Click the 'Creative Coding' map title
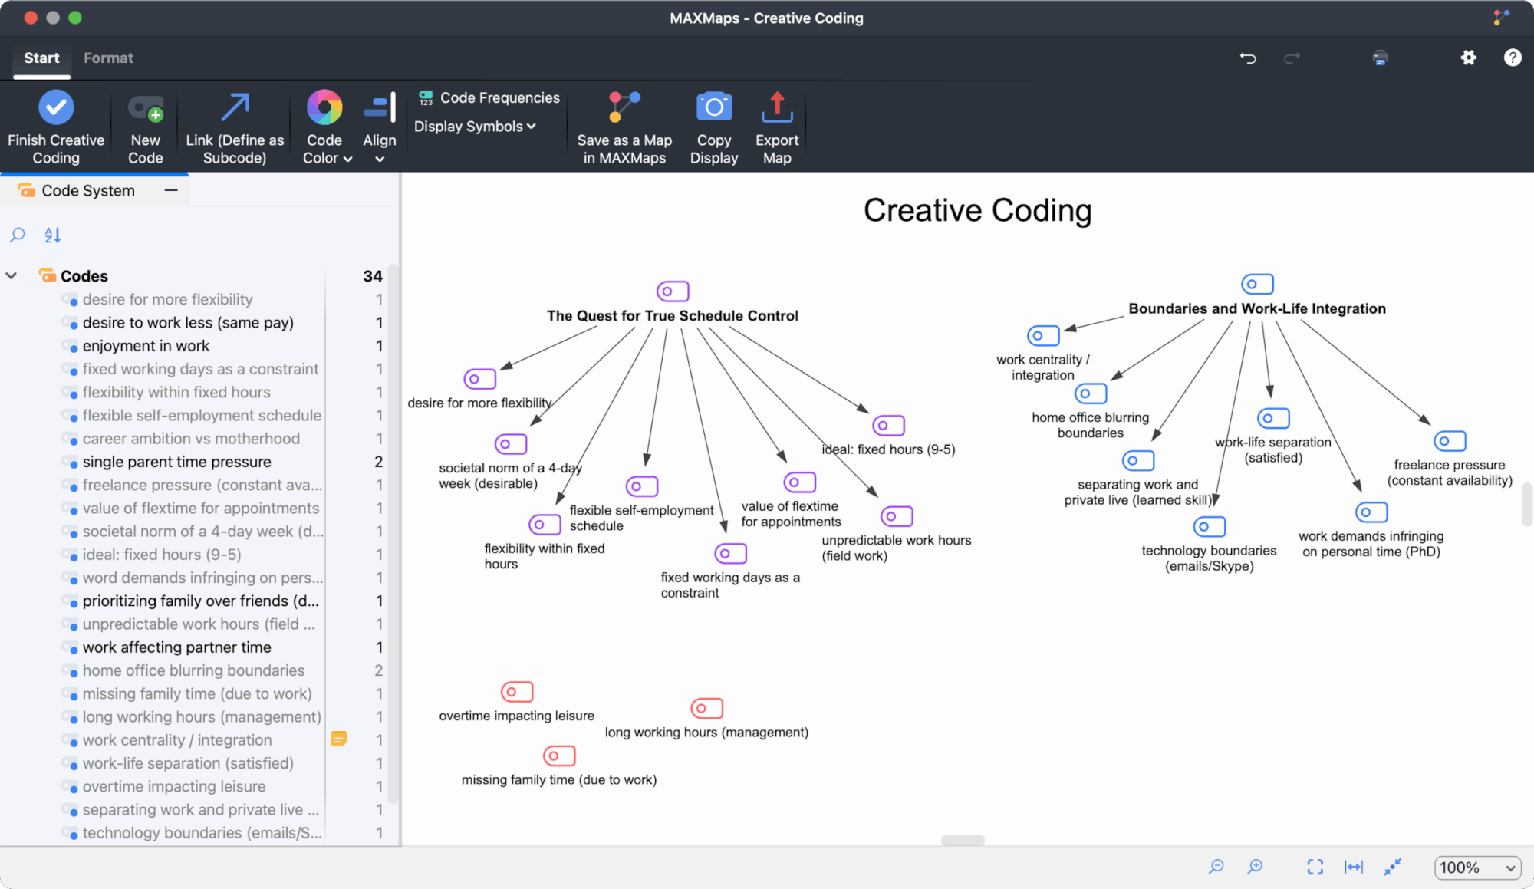This screenshot has height=889, width=1534. [977, 210]
